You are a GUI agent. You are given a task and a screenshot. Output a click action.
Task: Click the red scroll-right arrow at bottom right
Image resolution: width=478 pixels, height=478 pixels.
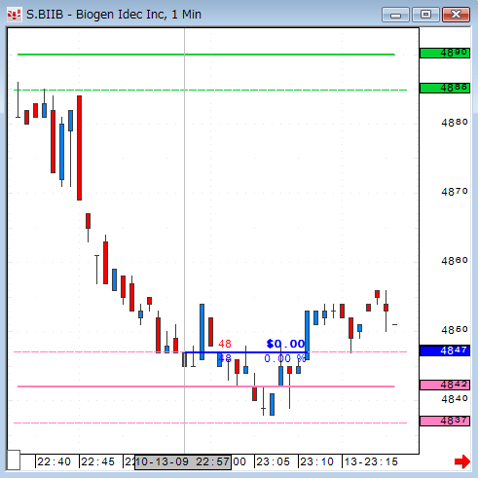pyautogui.click(x=462, y=461)
